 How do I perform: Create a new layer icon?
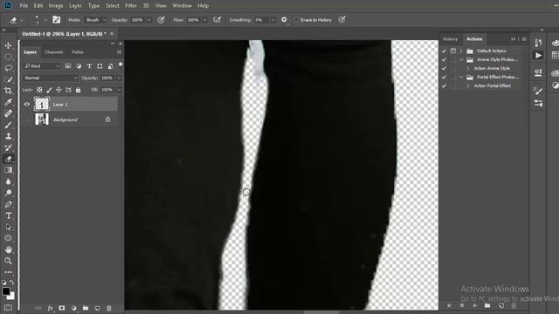click(97, 308)
